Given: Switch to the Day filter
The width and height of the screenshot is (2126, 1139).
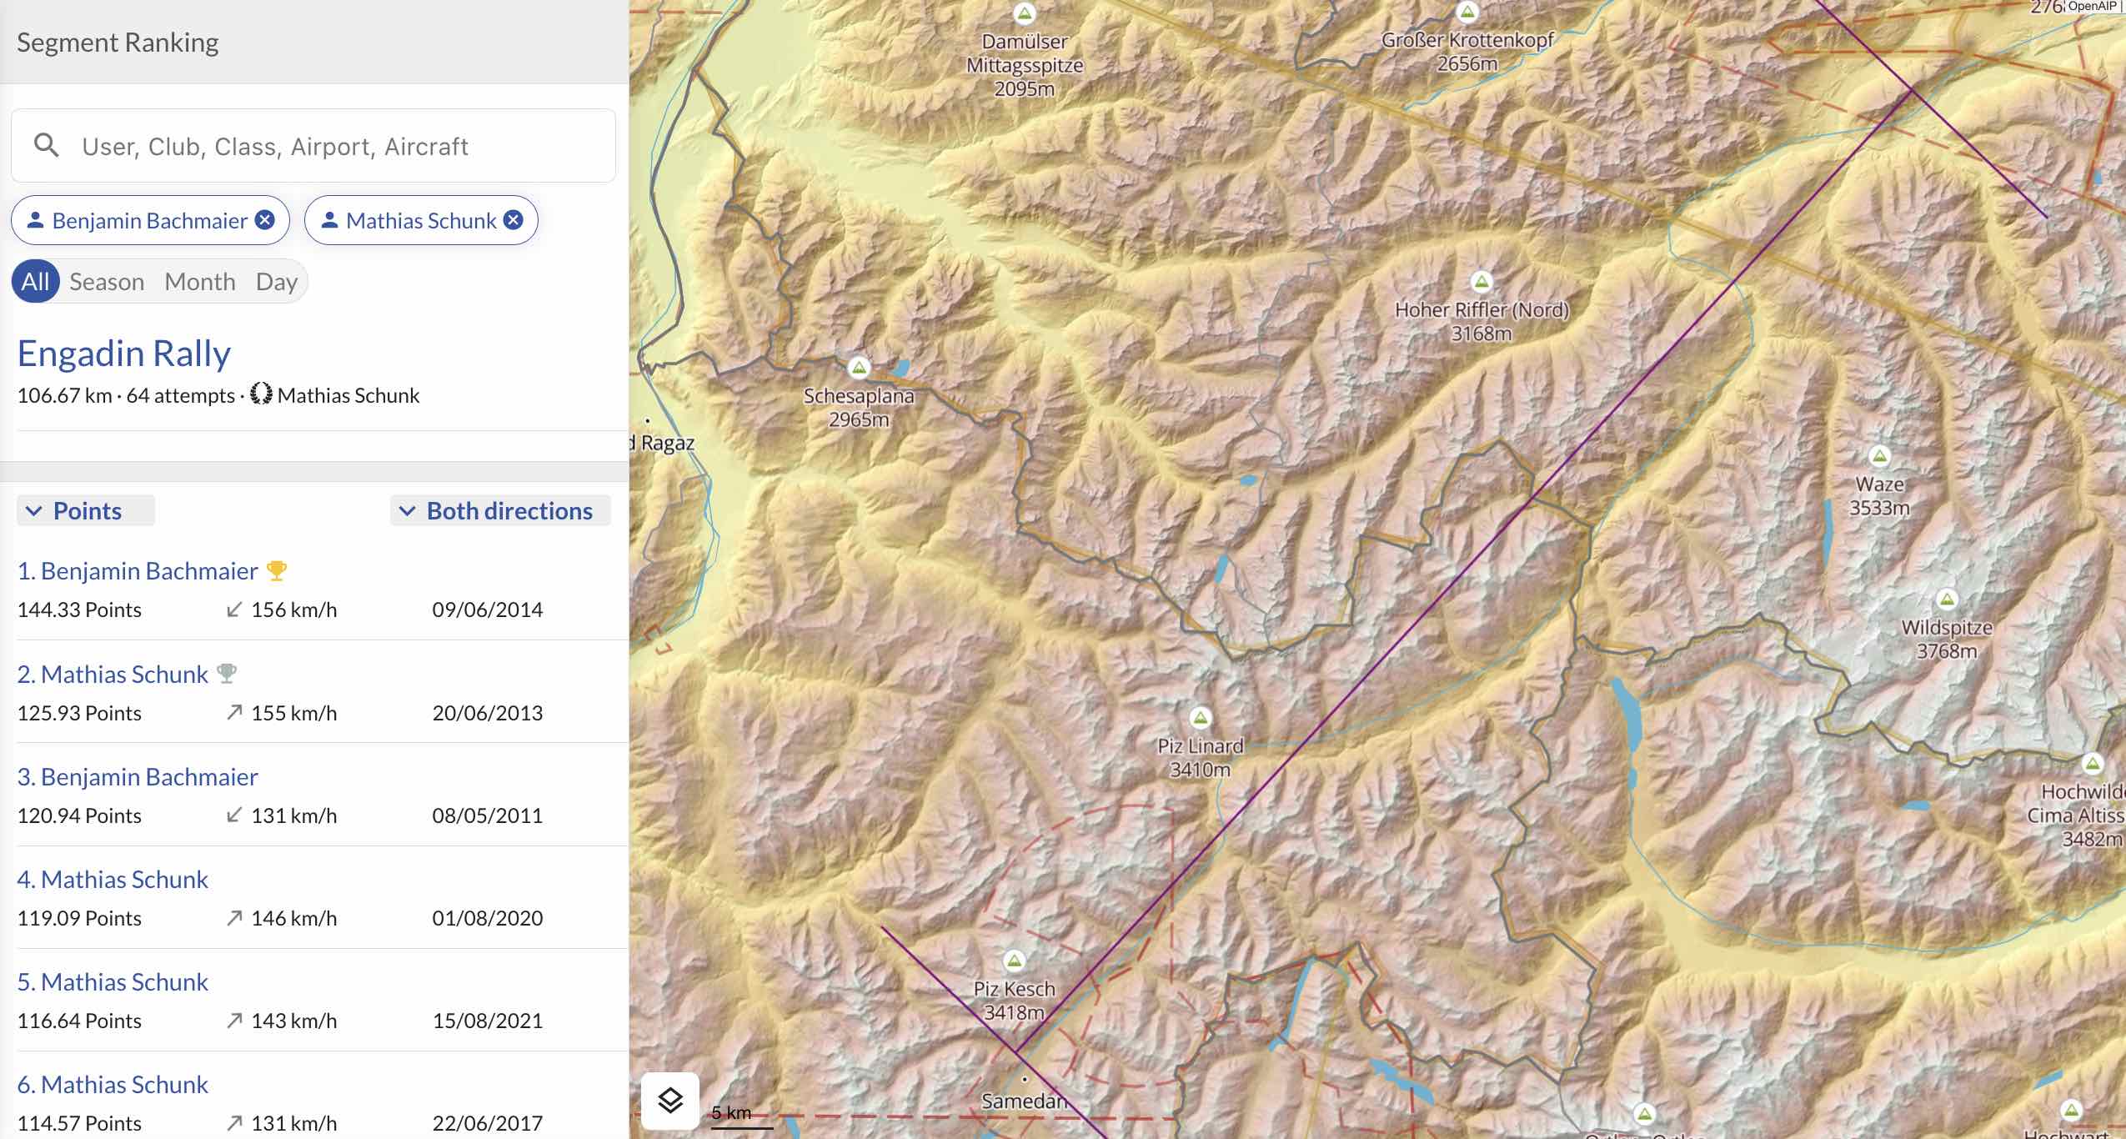Looking at the screenshot, I should 277,282.
